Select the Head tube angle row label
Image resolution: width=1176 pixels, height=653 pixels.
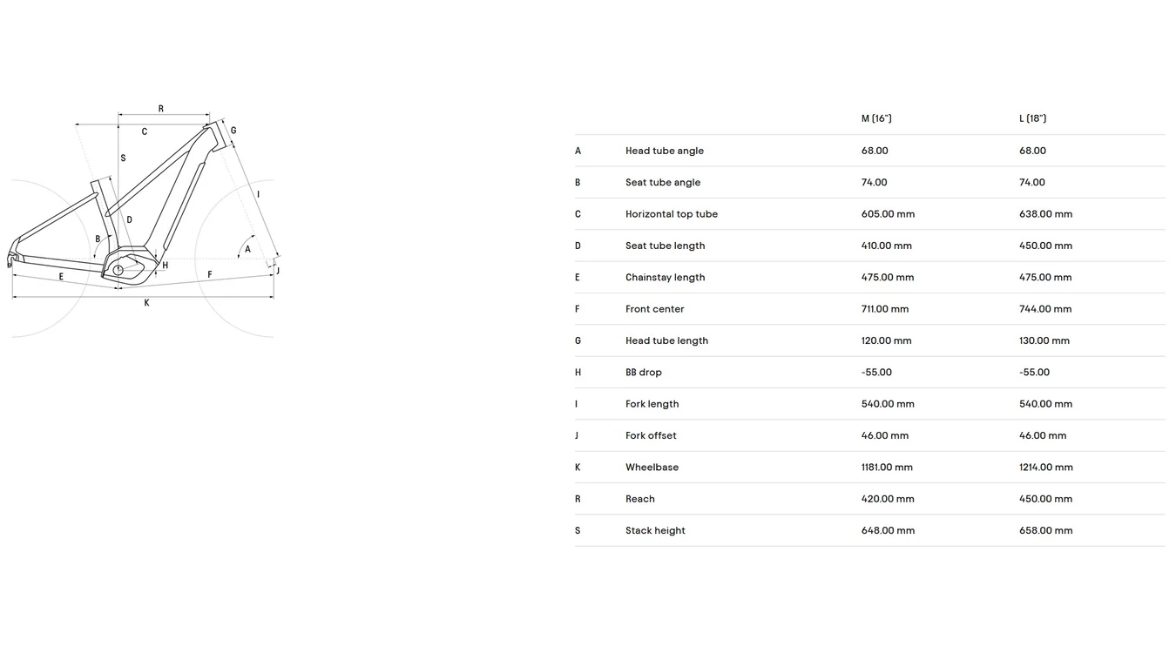[x=665, y=151]
